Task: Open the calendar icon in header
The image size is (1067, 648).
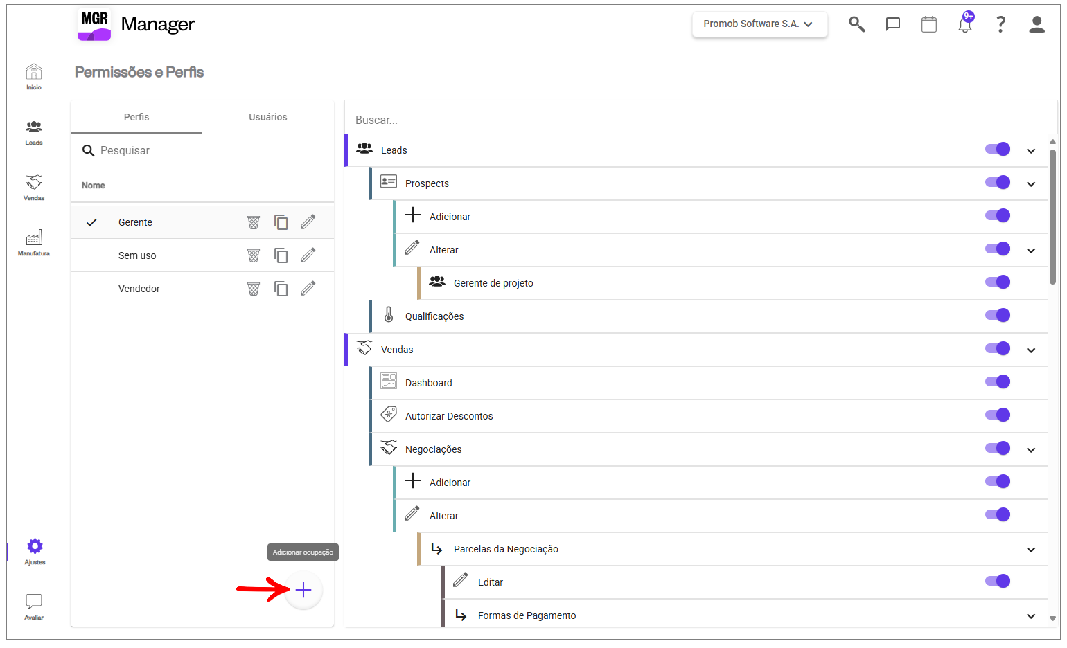Action: [x=929, y=24]
